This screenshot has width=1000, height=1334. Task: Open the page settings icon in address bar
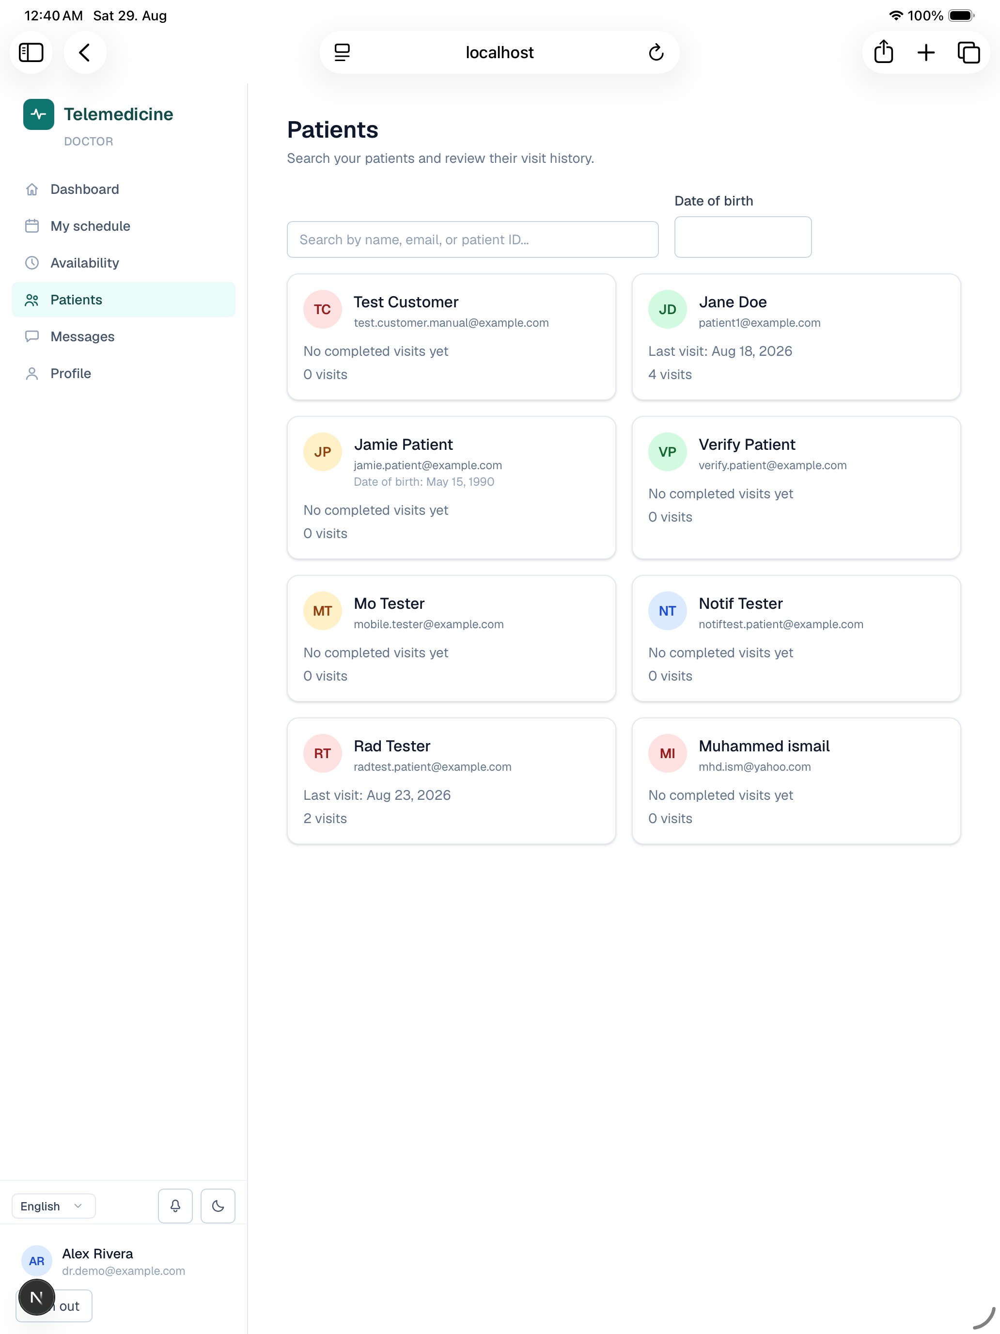pyautogui.click(x=342, y=52)
